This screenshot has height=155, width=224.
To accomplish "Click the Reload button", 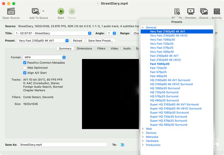I will point(78,41).
